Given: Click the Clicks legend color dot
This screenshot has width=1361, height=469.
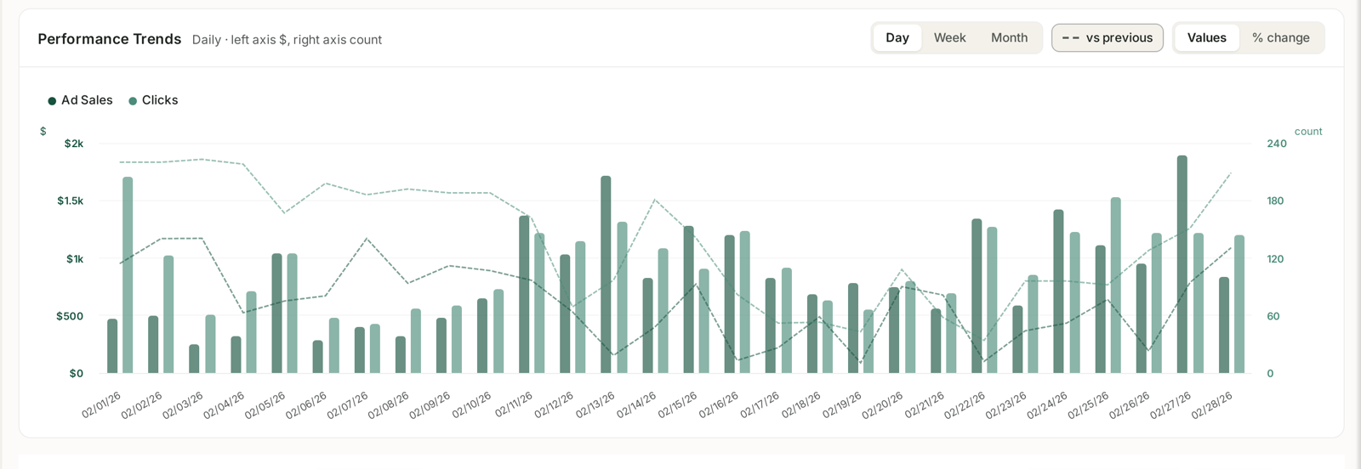Looking at the screenshot, I should click(133, 101).
